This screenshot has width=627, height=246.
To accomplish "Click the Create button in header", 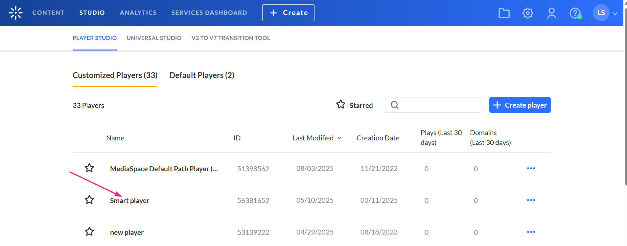I will pos(288,13).
